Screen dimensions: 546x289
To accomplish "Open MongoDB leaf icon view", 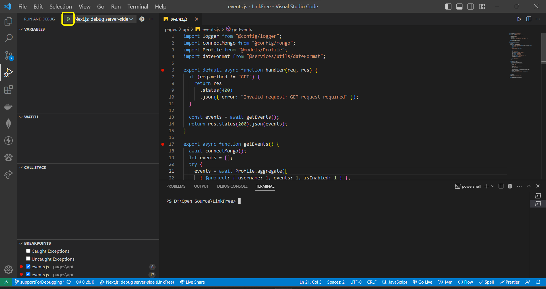I will tap(9, 123).
